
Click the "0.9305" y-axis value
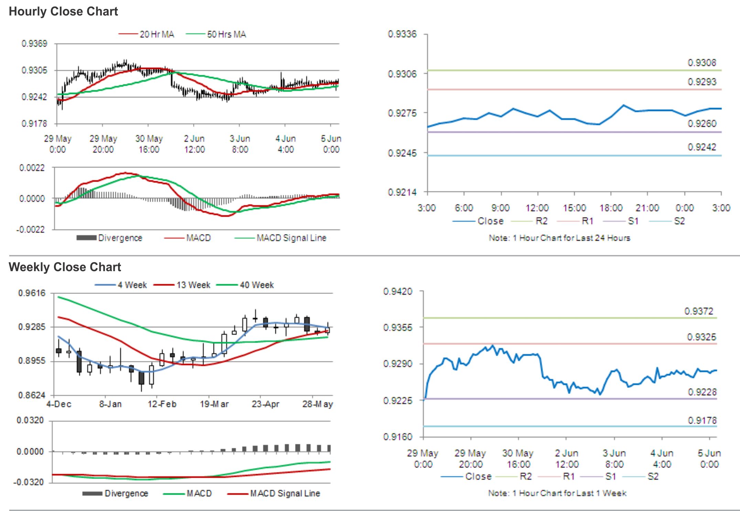(x=34, y=70)
